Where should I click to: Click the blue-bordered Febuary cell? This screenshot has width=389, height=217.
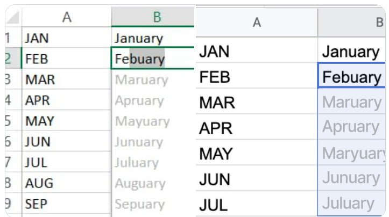(352, 77)
